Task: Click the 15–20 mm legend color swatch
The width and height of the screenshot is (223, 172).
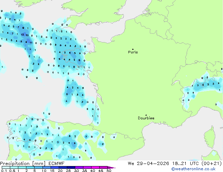Action: pyautogui.click(x=55, y=167)
